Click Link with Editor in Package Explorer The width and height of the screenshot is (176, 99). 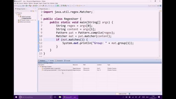[x=33, y=11]
